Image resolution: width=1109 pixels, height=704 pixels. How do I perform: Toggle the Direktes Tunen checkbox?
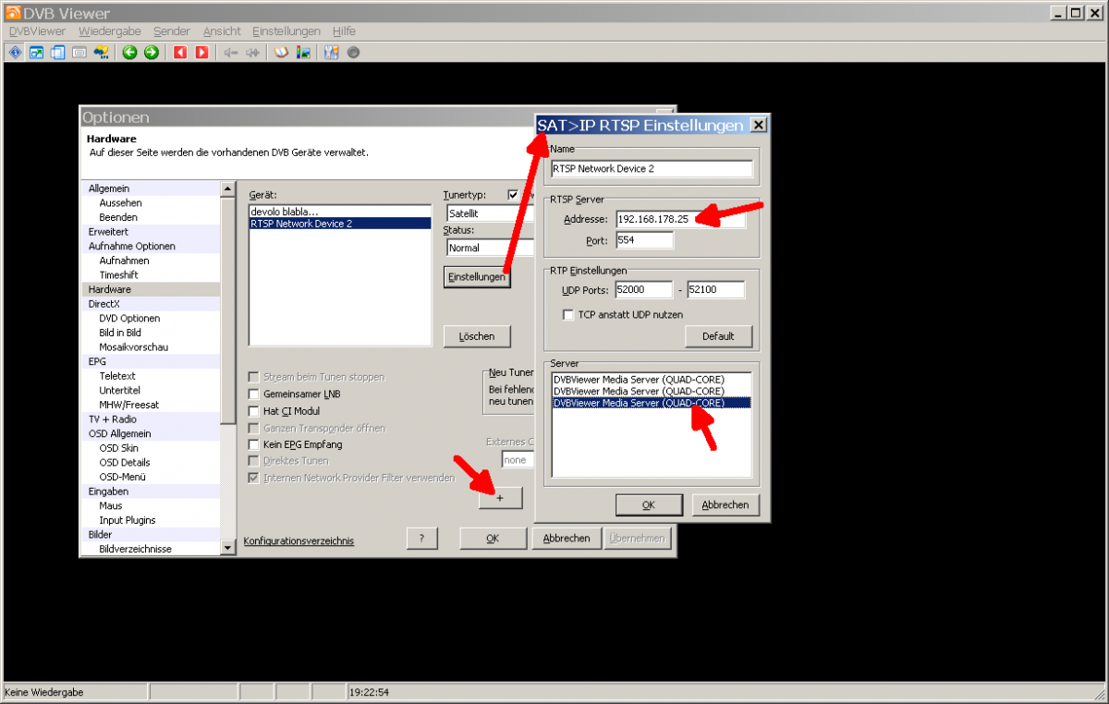tap(254, 460)
